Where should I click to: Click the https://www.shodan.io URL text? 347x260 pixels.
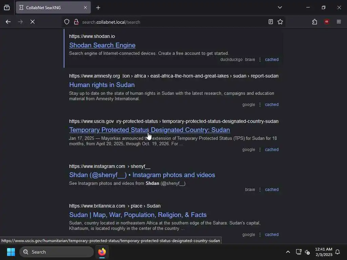pyautogui.click(x=92, y=36)
